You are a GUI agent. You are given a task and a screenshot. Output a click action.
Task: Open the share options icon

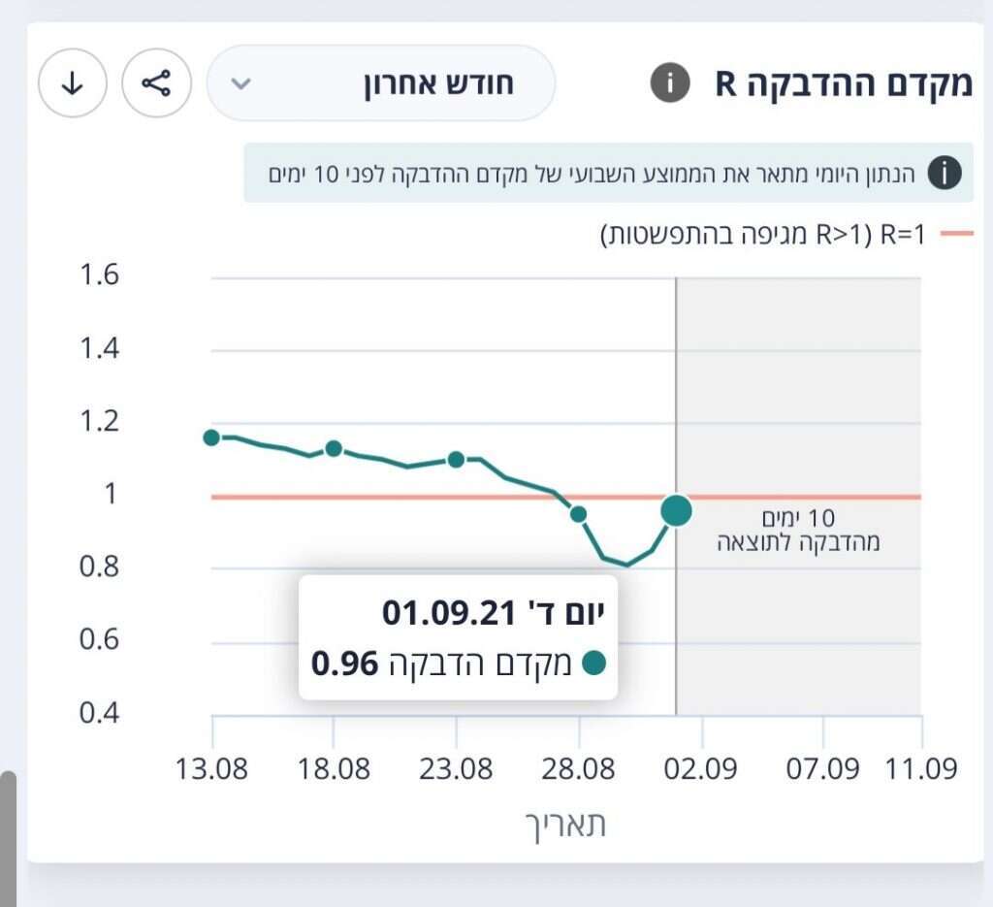[157, 83]
